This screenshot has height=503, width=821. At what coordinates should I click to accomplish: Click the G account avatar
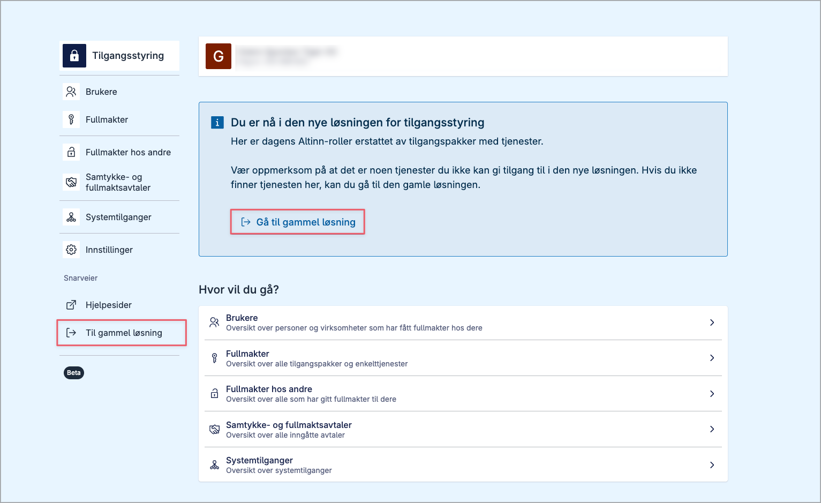tap(219, 56)
